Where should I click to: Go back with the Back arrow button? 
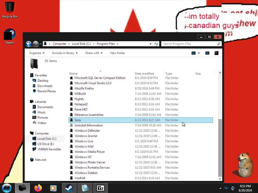[29, 44]
